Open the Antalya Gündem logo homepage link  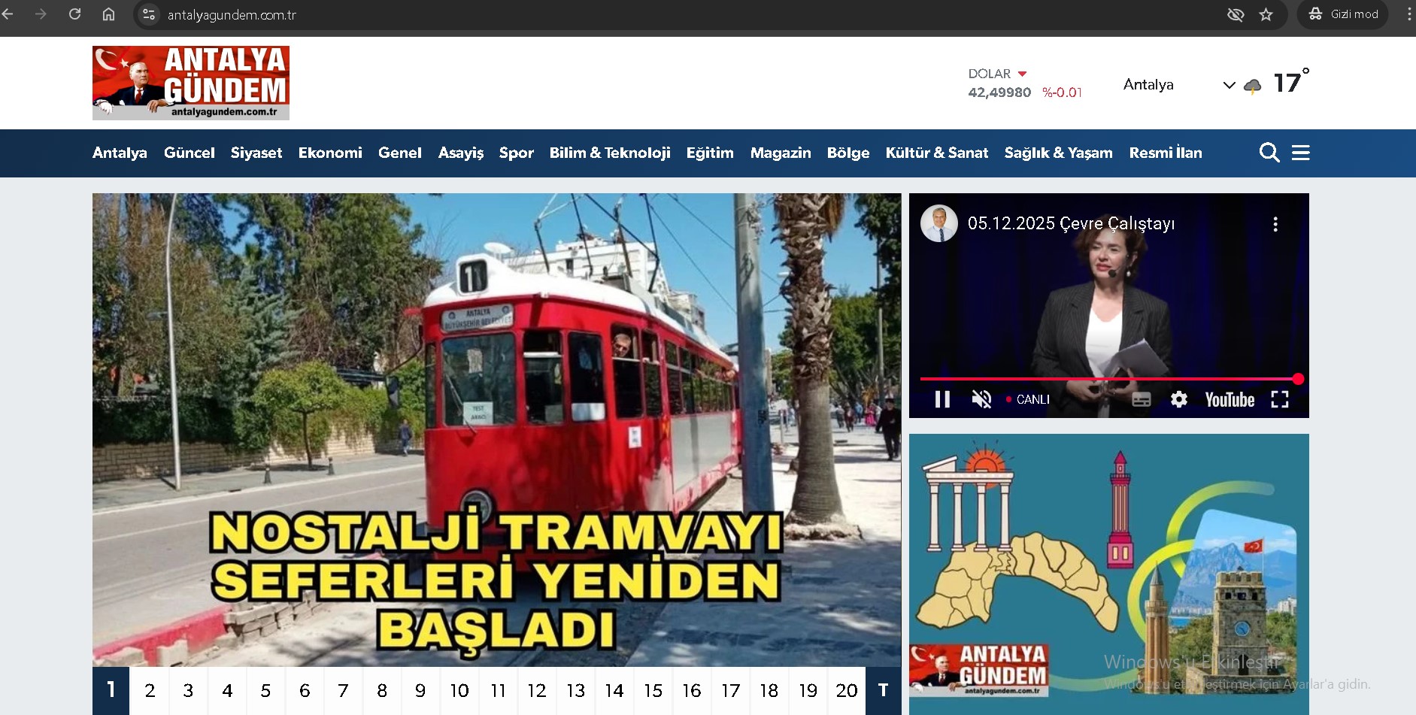(x=190, y=83)
